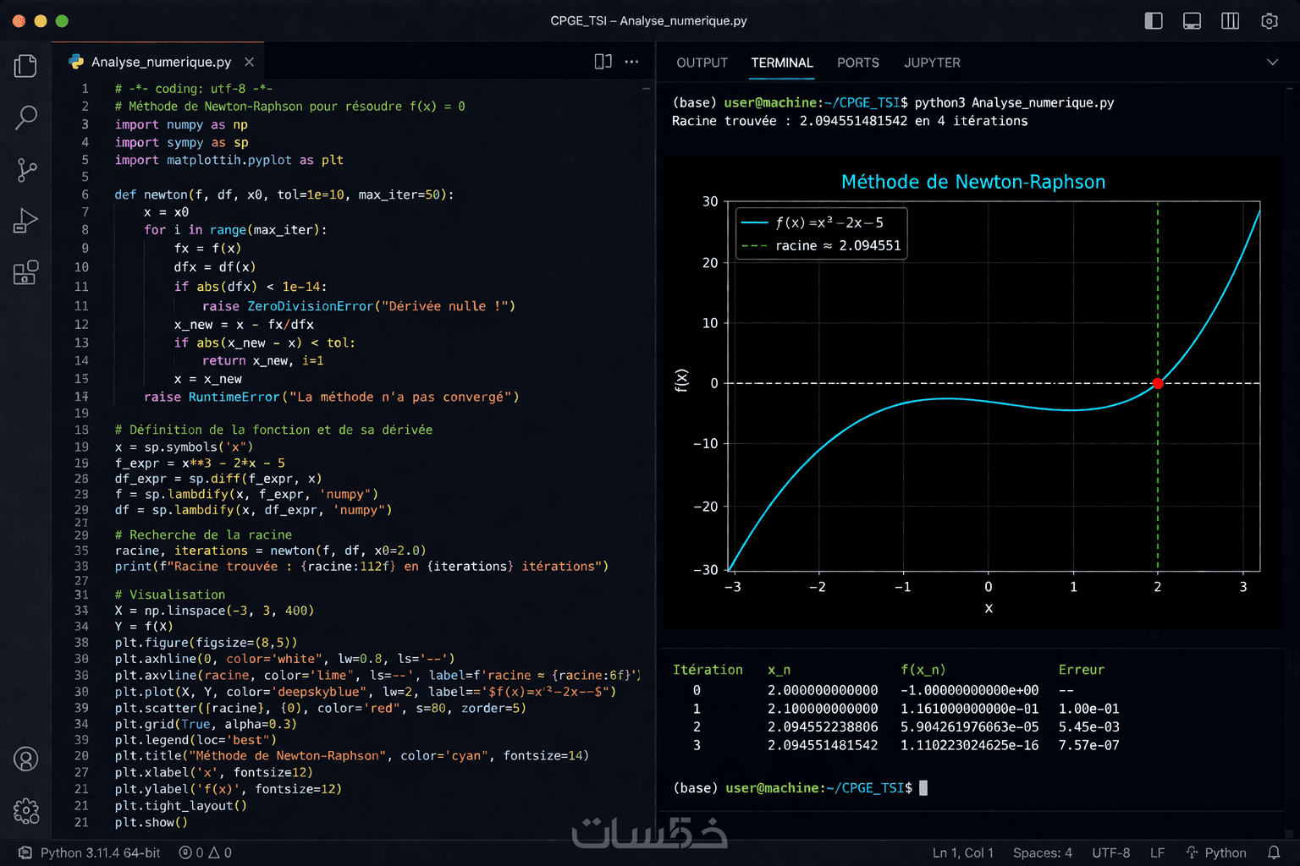Close the Analyse_numerique.py tab
Screen dimensions: 1300x866
click(249, 62)
